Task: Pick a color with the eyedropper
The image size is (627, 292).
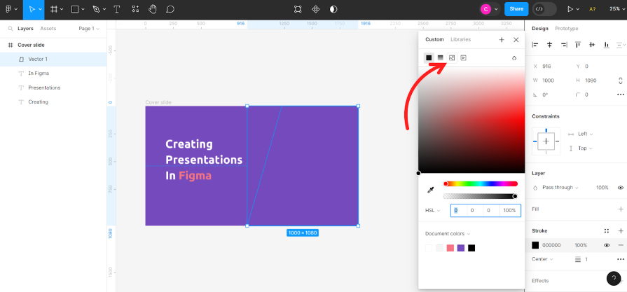Action: [x=430, y=190]
